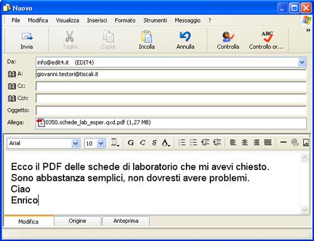Create a hyperlink
Image resolution: width=314 pixels, height=241 pixels.
295,142
